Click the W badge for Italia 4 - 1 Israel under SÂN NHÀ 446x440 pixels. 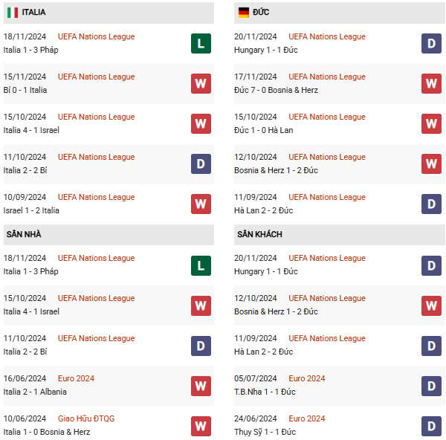201,305
